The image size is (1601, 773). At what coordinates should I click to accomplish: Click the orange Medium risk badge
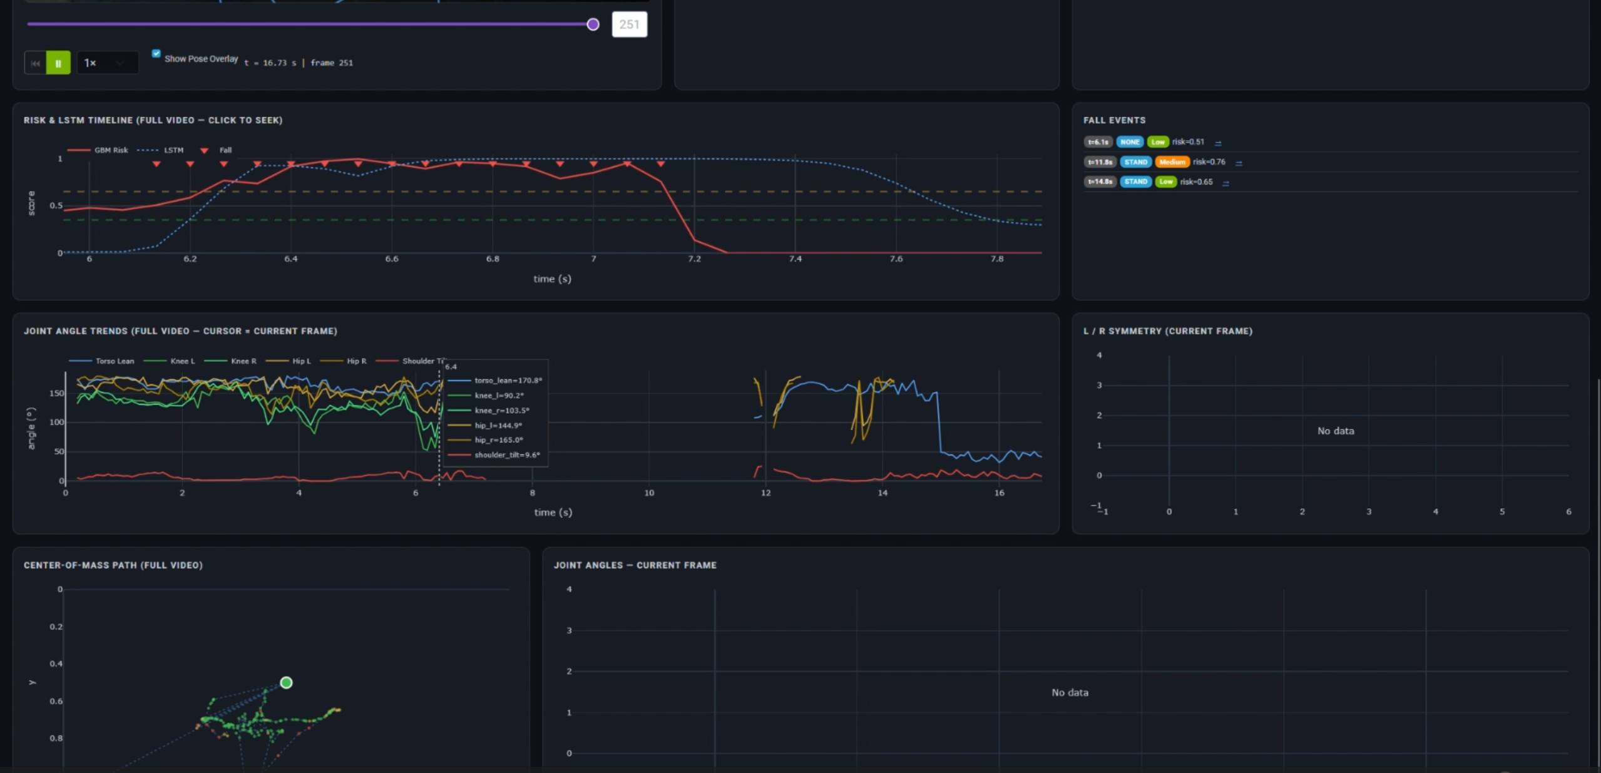pyautogui.click(x=1172, y=162)
